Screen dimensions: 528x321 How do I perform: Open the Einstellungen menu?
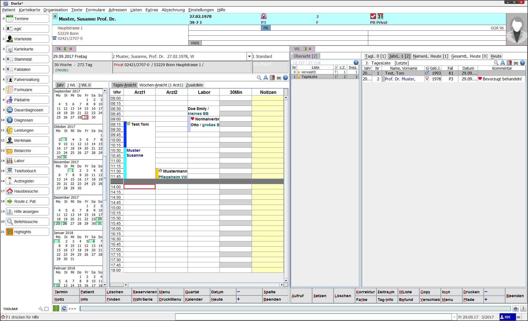point(201,10)
